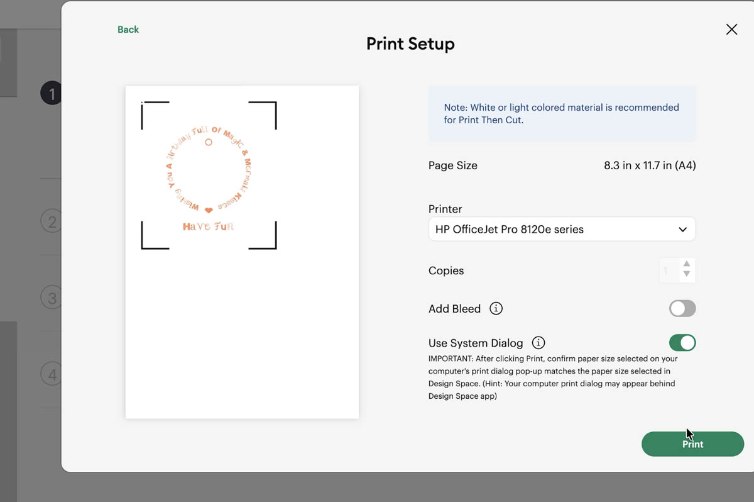Click the Printer dropdown chevron arrow

(682, 230)
